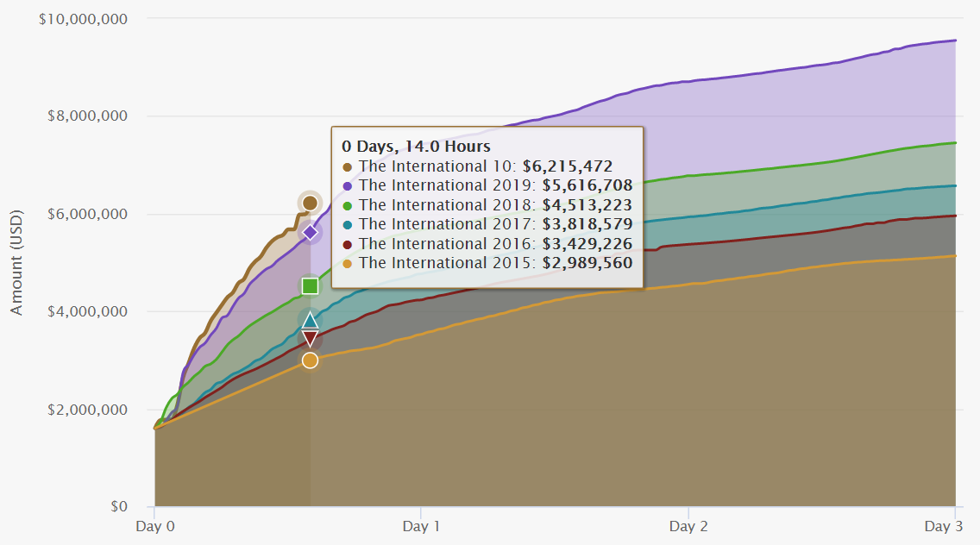Click the $2,000,000 y-axis label
The height and width of the screenshot is (545, 980).
point(87,410)
